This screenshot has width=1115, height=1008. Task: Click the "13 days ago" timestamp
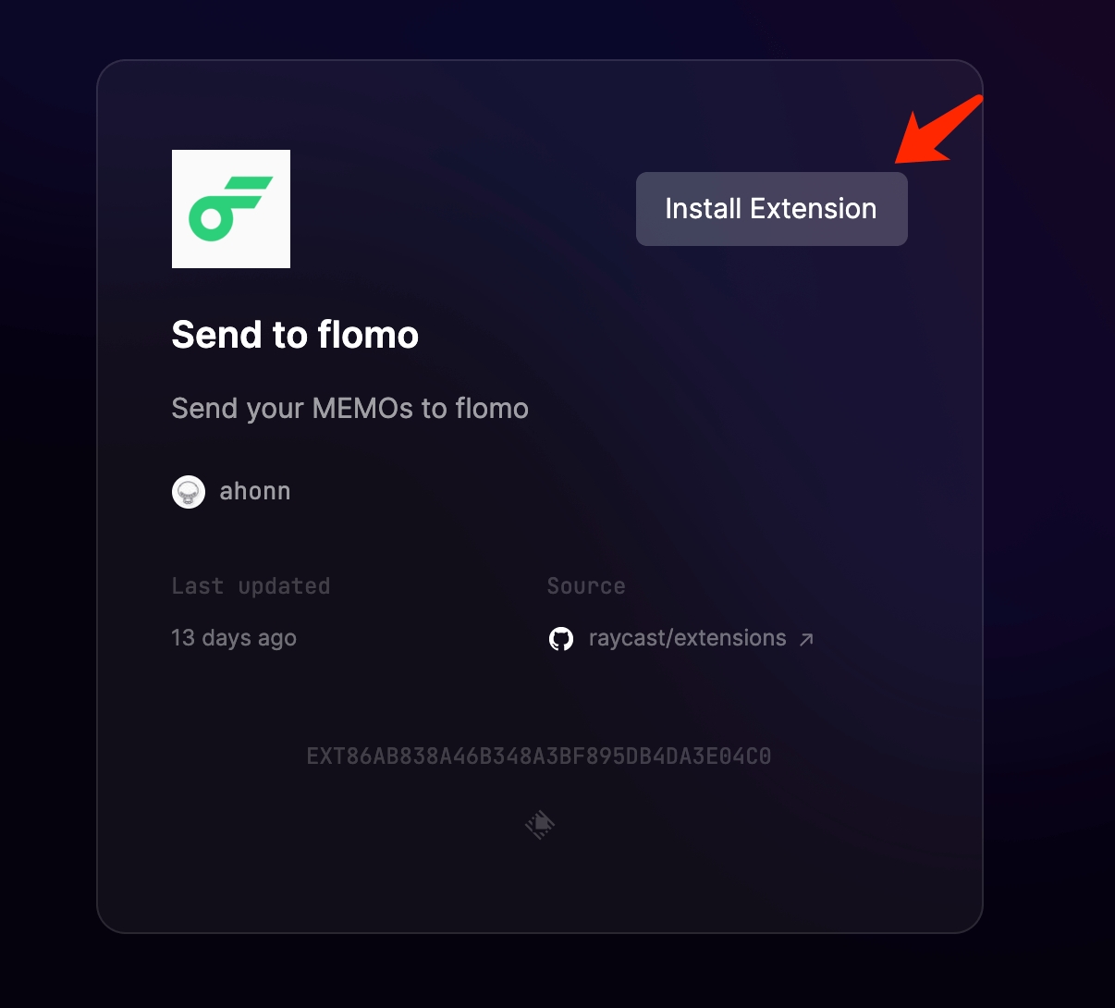pyautogui.click(x=234, y=638)
